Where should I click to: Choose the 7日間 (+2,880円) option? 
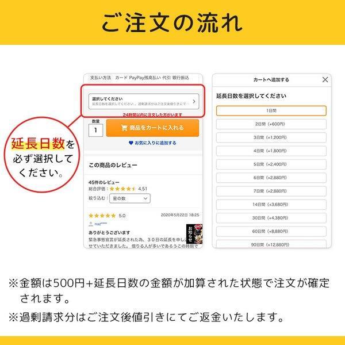[x=271, y=191]
